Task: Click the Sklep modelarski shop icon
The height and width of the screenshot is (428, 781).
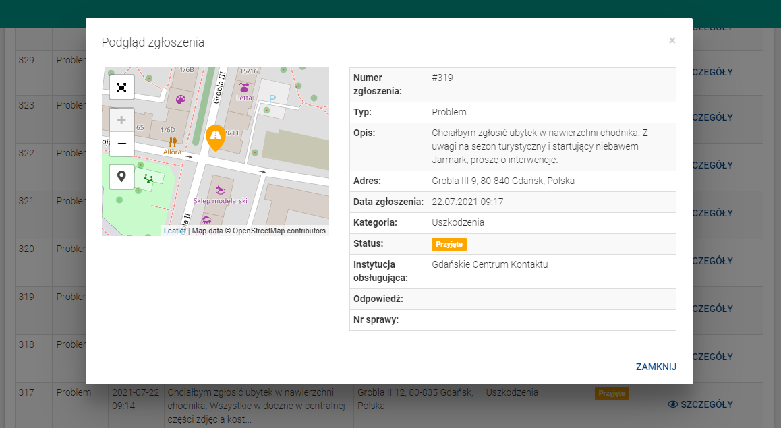Action: point(220,190)
